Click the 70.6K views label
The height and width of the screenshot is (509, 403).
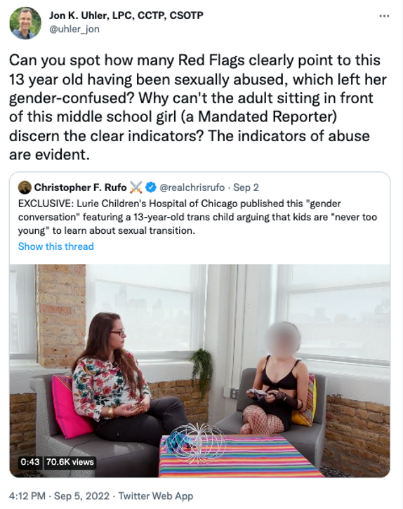point(70,461)
